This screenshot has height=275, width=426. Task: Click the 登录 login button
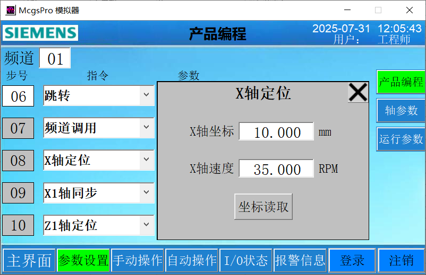[x=352, y=261]
